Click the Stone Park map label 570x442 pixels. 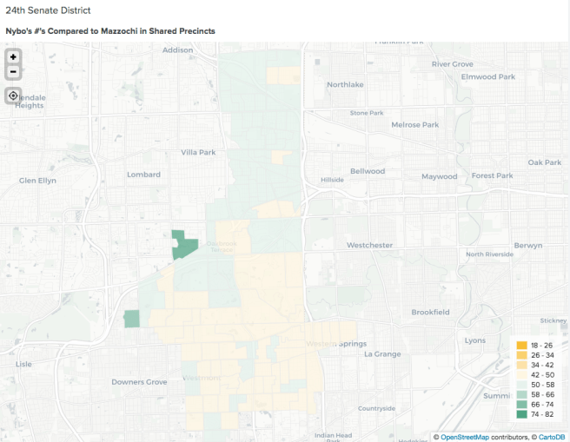pos(367,113)
